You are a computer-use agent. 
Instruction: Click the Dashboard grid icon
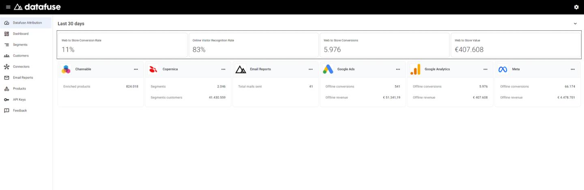[x=6, y=34]
